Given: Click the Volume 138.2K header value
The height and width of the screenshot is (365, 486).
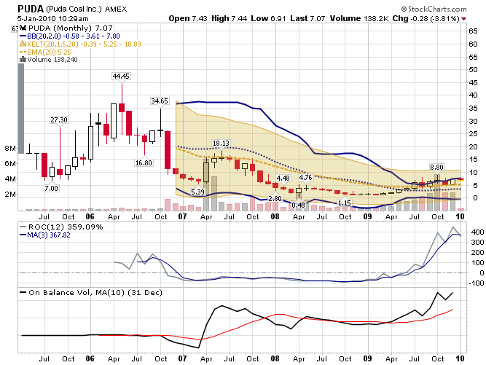Looking at the screenshot, I should [x=359, y=19].
